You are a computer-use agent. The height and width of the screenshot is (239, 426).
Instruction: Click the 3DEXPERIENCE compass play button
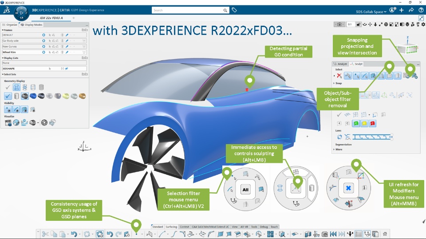point(21,13)
